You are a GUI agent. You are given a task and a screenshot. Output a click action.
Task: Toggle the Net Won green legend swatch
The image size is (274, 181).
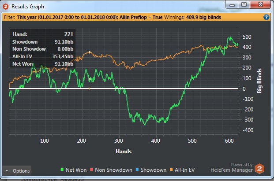[62, 170]
